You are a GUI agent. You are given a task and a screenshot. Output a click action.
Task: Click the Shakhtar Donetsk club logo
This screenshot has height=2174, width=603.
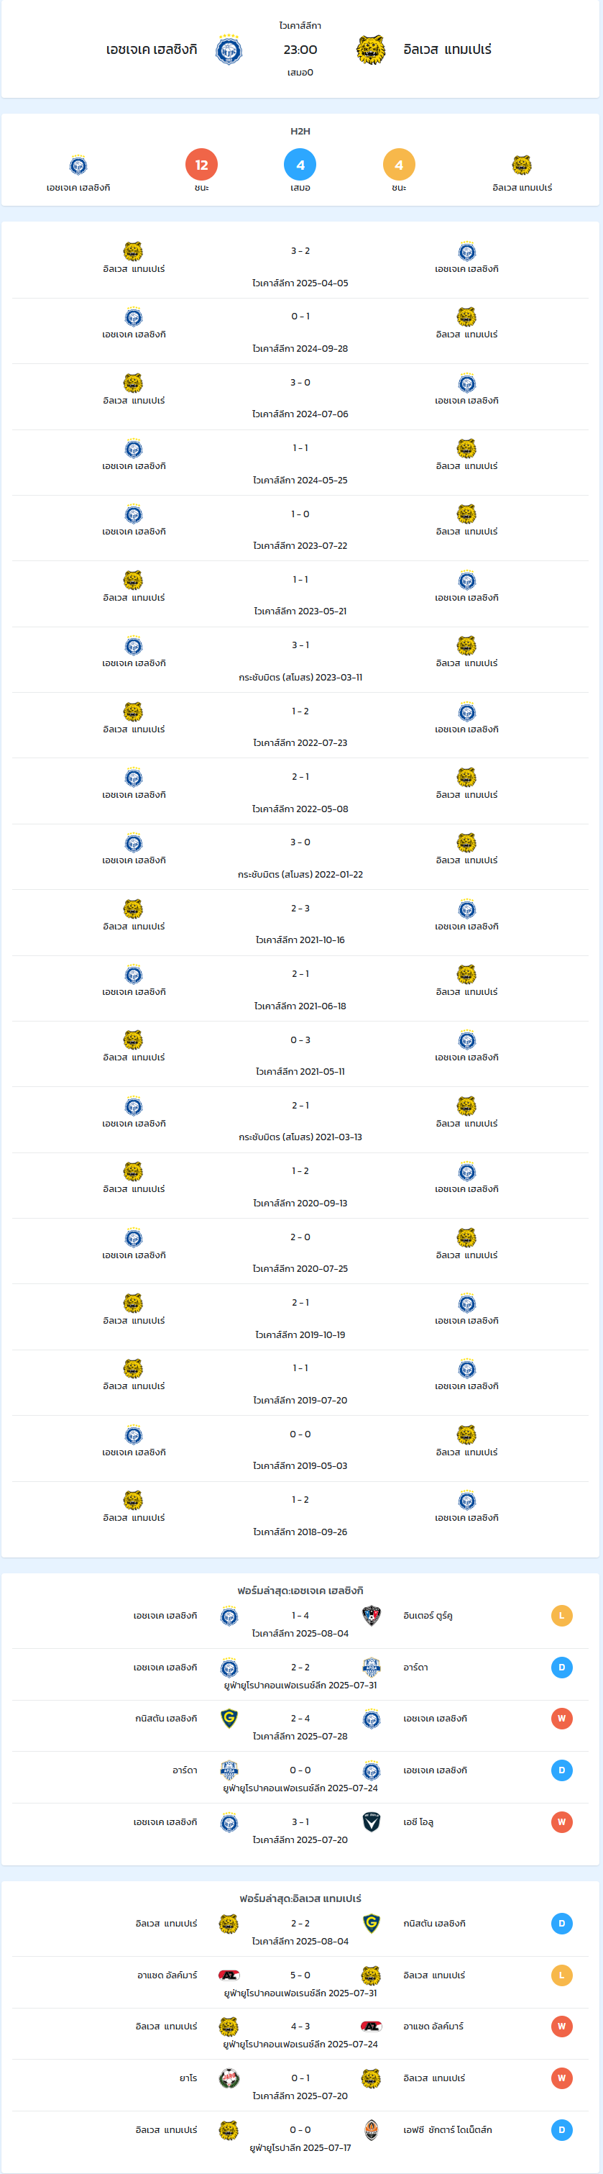point(371,2129)
